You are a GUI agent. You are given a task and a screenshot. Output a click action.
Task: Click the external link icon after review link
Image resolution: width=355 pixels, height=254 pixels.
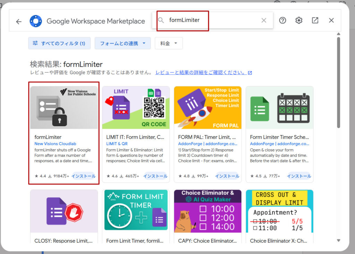click(x=250, y=73)
